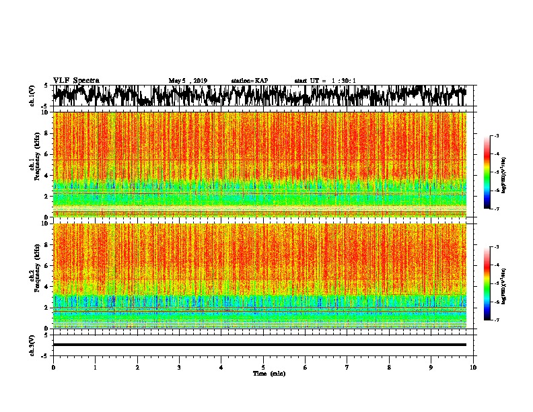Click the time axis tick label "7"
The image size is (533, 412).
[347, 368]
